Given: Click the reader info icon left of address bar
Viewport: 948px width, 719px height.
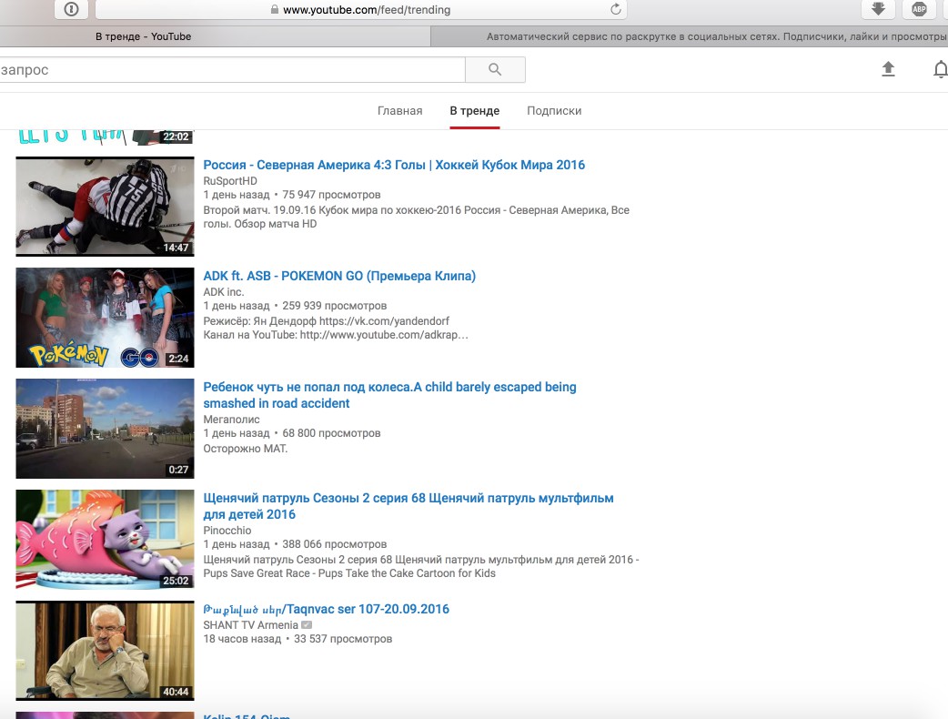Looking at the screenshot, I should (x=71, y=9).
